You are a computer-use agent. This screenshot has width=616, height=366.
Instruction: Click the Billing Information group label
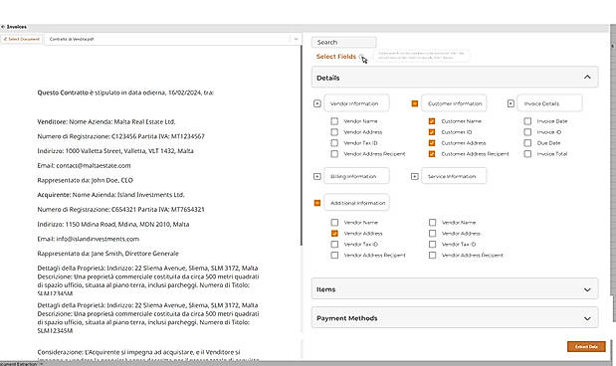[x=356, y=176]
